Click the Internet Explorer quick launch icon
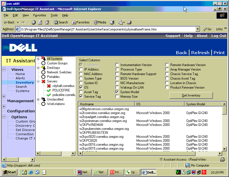Viewport: 229px width, 177px height. (31, 172)
